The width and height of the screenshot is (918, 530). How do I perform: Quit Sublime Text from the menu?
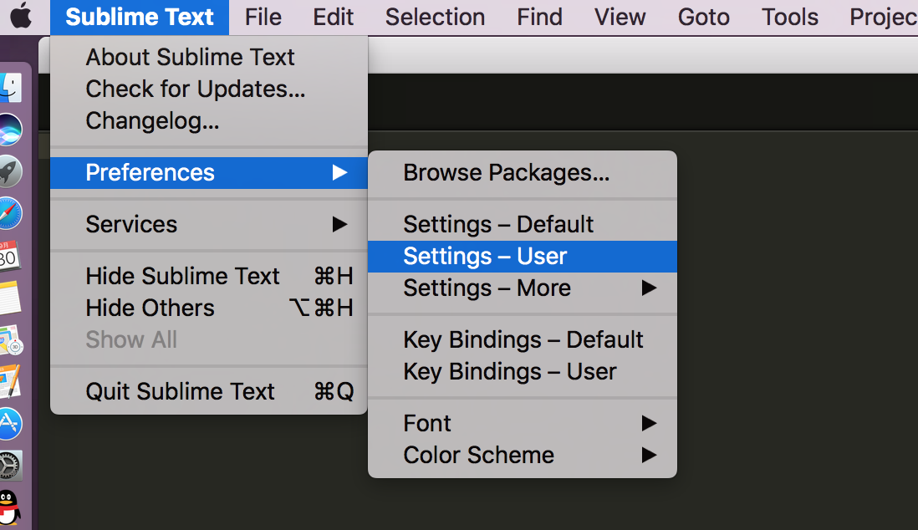tap(180, 392)
